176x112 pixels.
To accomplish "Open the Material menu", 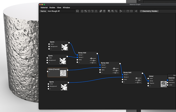I will [x=44, y=7].
